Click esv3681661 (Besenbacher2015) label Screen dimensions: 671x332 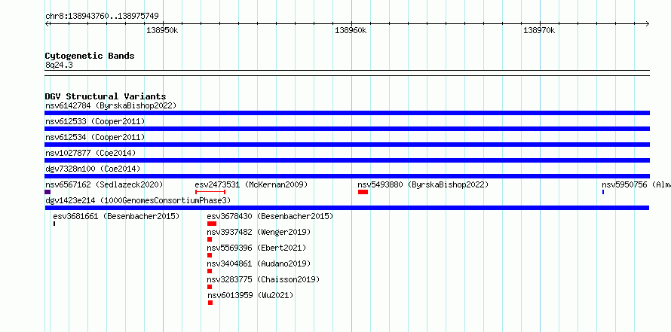point(116,216)
